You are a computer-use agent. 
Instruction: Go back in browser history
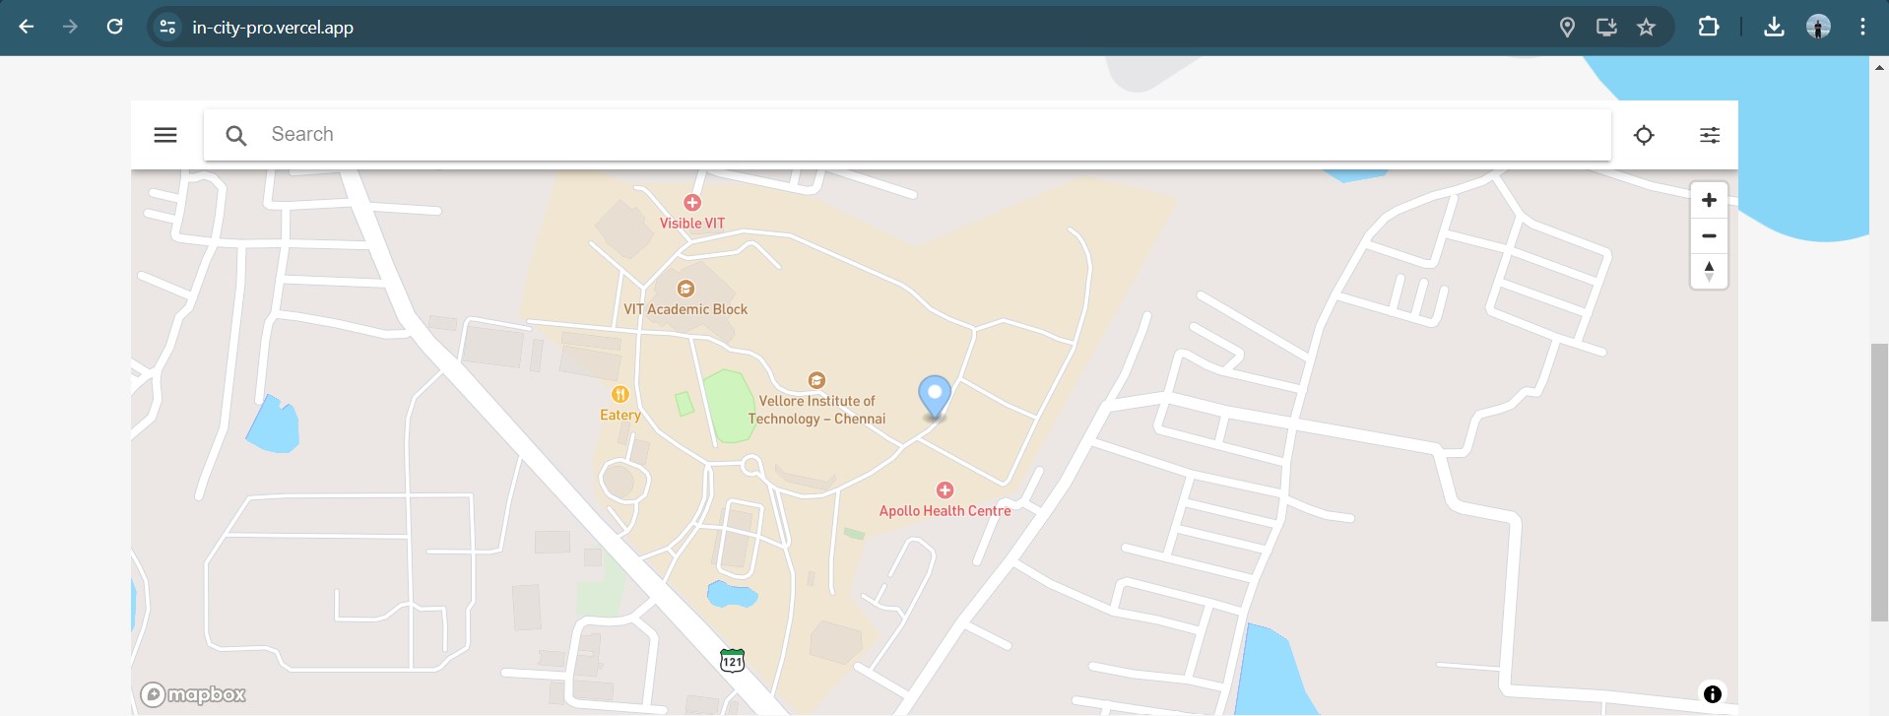pos(27,27)
